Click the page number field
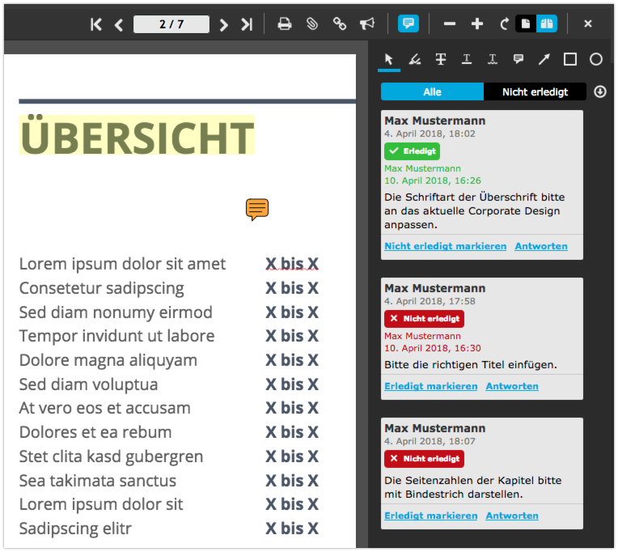 click(x=171, y=24)
